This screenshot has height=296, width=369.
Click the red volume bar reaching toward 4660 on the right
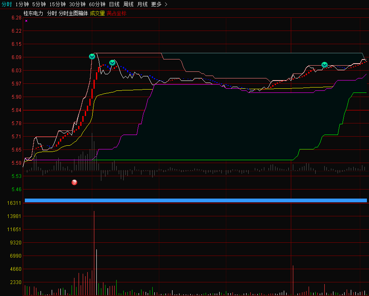pos(293,280)
